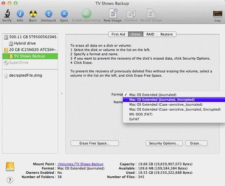Screen dimensions: 225x186
Task: Click the Burn radiation icon
Action: click(33, 14)
